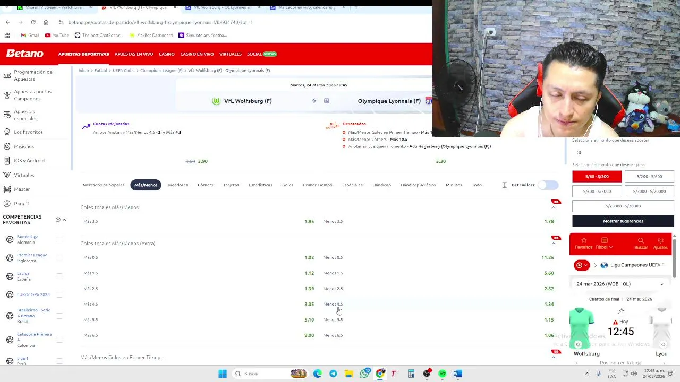Click Favoritos star icon in widget
The height and width of the screenshot is (382, 680).
583,240
